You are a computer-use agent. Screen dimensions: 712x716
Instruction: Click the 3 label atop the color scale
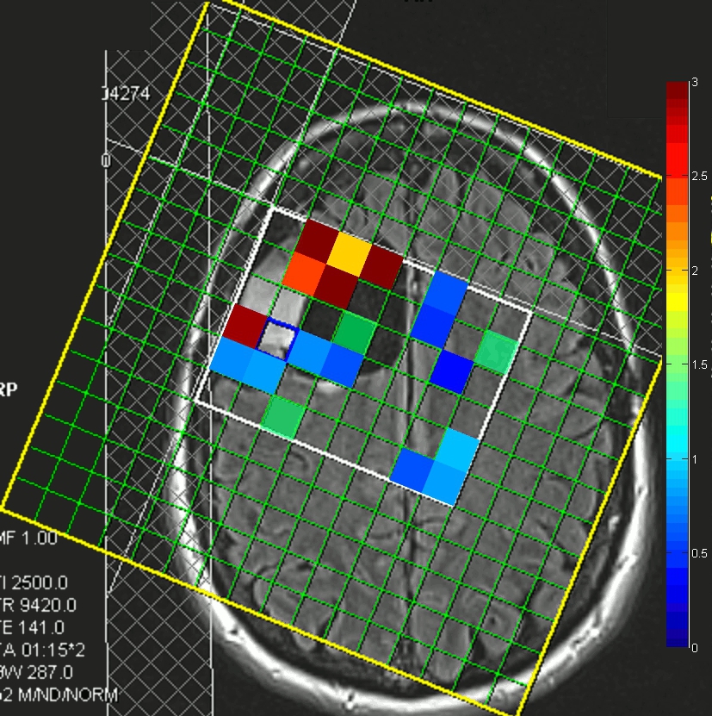[x=693, y=82]
